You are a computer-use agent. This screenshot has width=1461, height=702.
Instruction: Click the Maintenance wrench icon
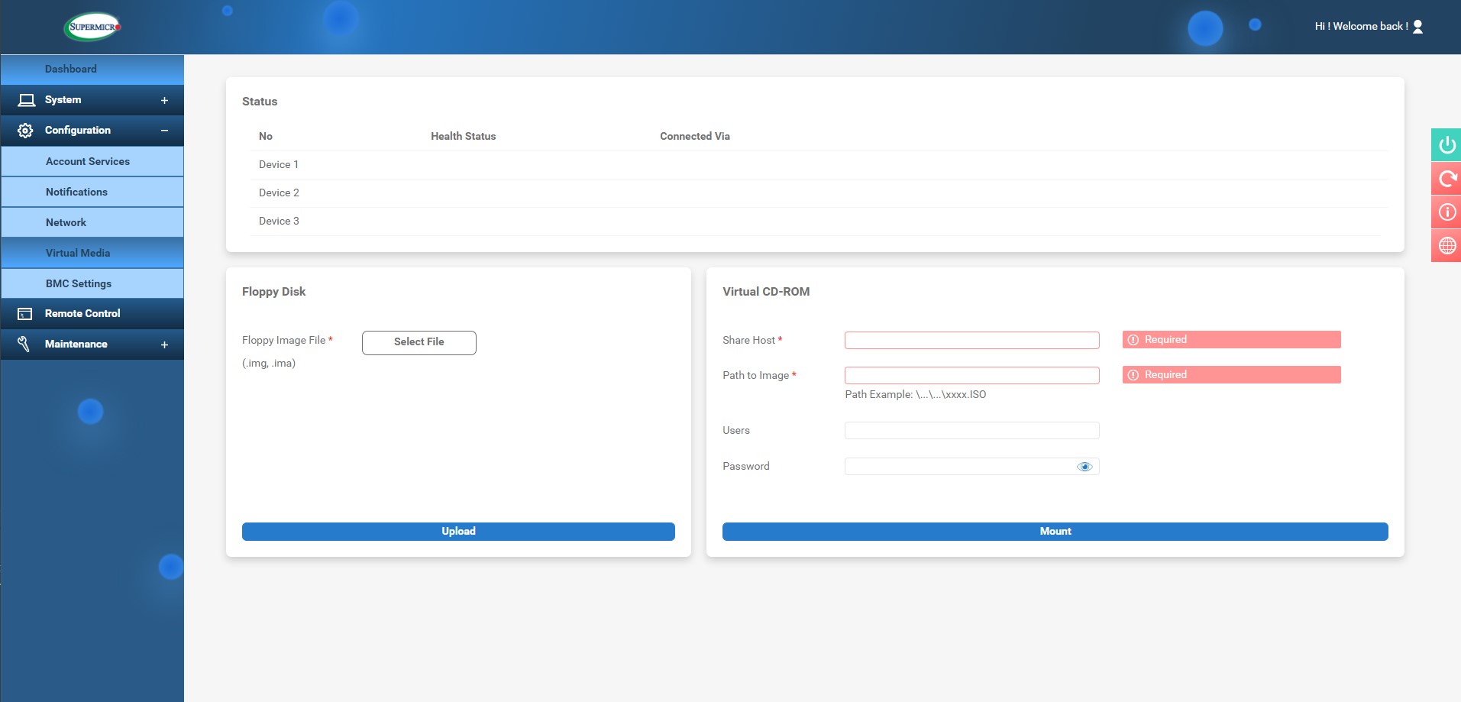click(x=24, y=345)
